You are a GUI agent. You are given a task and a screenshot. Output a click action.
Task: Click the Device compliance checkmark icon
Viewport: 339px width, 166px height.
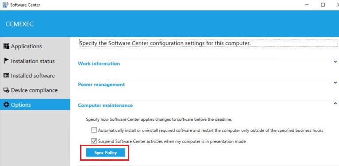click(x=7, y=90)
